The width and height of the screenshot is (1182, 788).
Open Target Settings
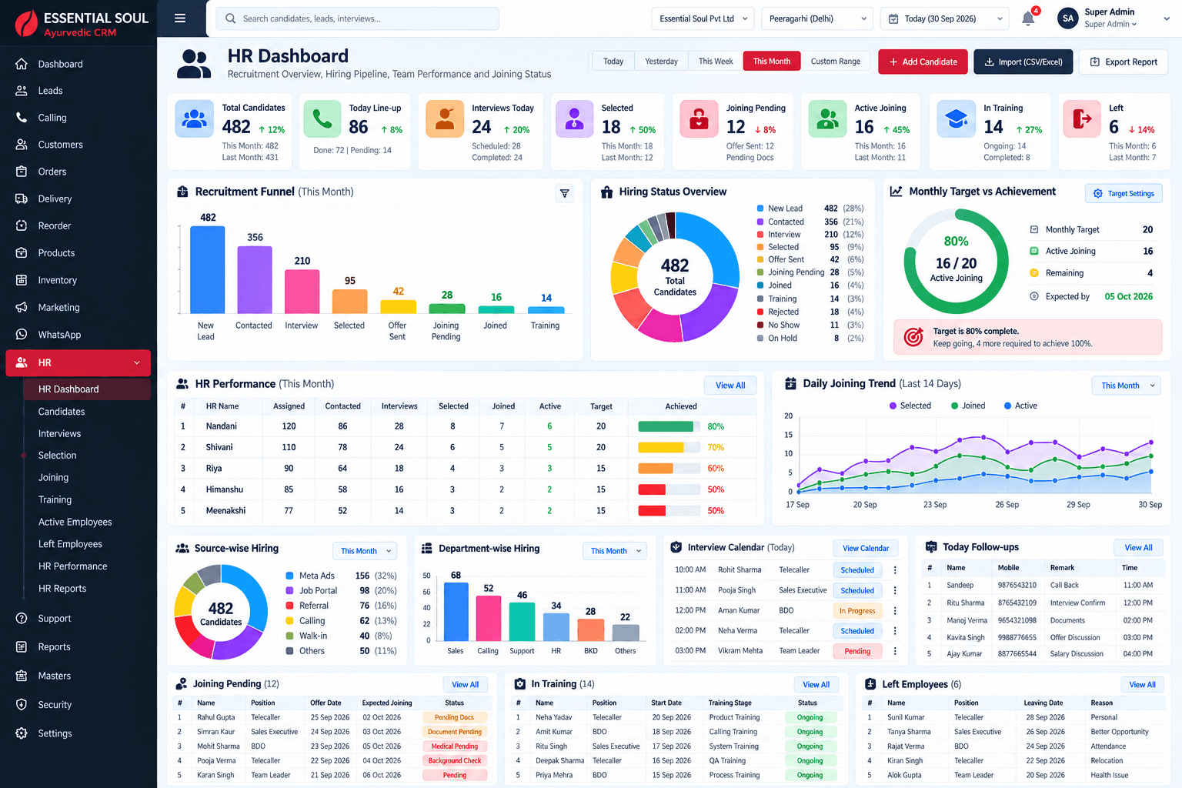pos(1124,194)
